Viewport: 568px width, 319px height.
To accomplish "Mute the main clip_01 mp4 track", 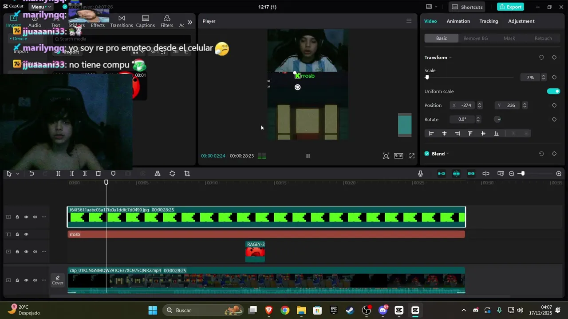I will click(35, 280).
